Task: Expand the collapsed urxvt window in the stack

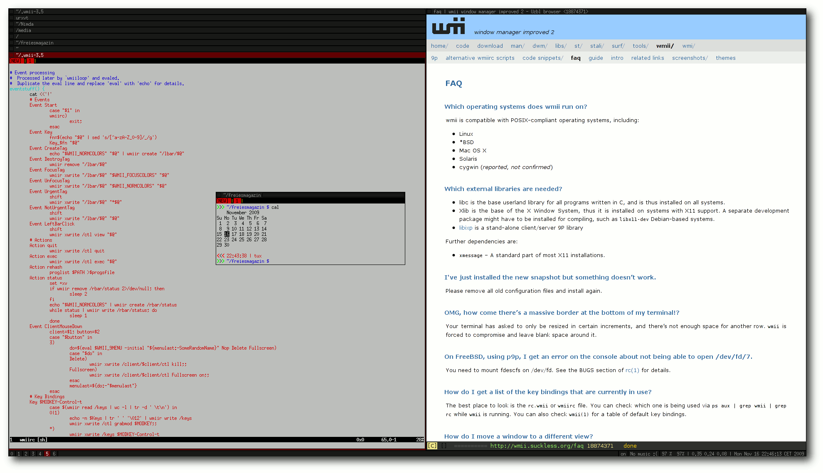Action: point(217,18)
